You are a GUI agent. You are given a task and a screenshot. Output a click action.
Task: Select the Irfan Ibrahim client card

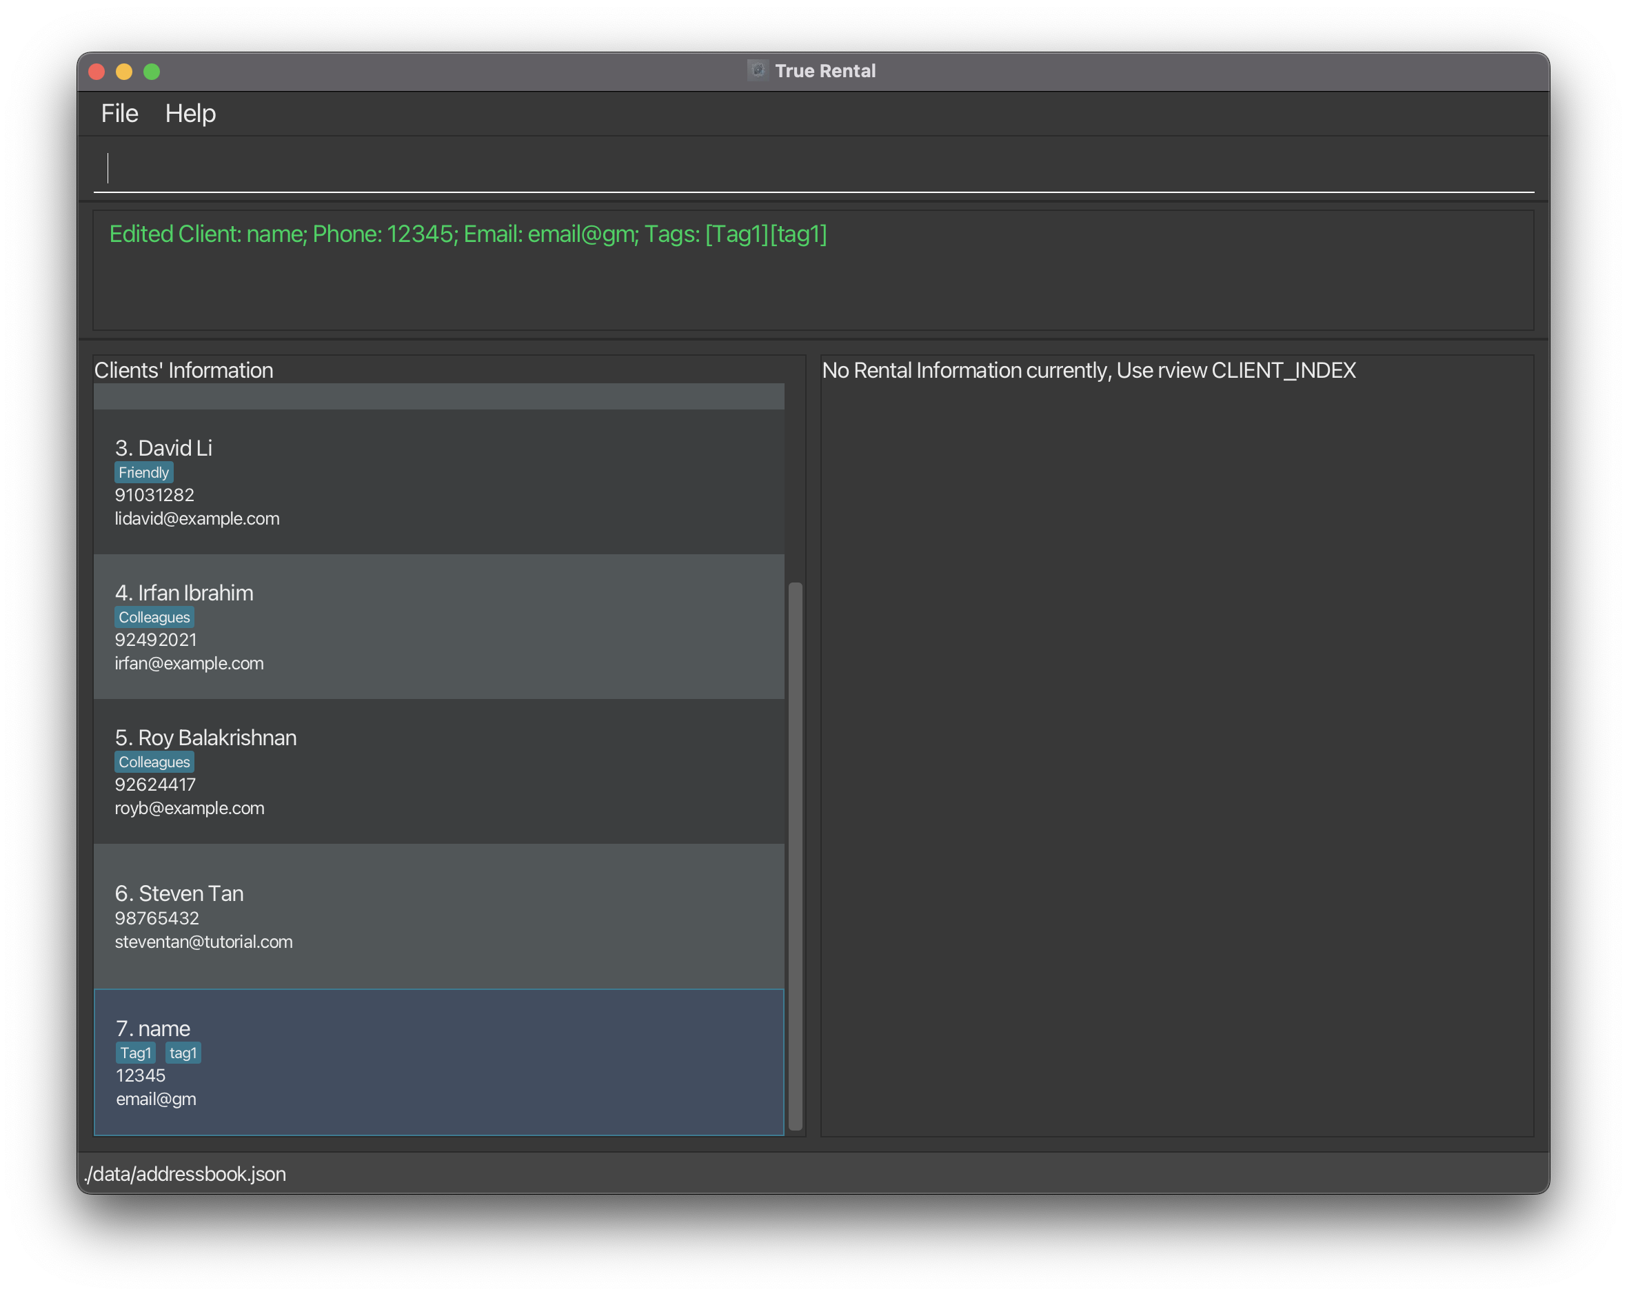point(438,627)
